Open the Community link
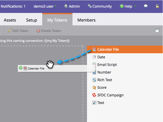This screenshot has height=122, width=163. pyautogui.click(x=100, y=6)
